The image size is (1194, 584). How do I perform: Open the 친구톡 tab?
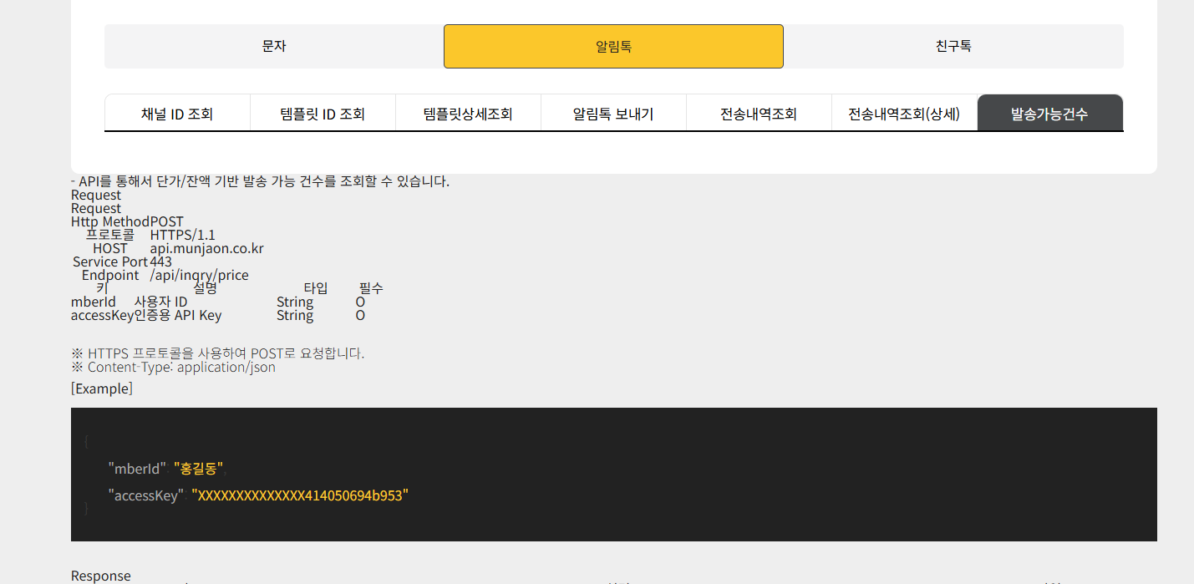[x=953, y=46]
